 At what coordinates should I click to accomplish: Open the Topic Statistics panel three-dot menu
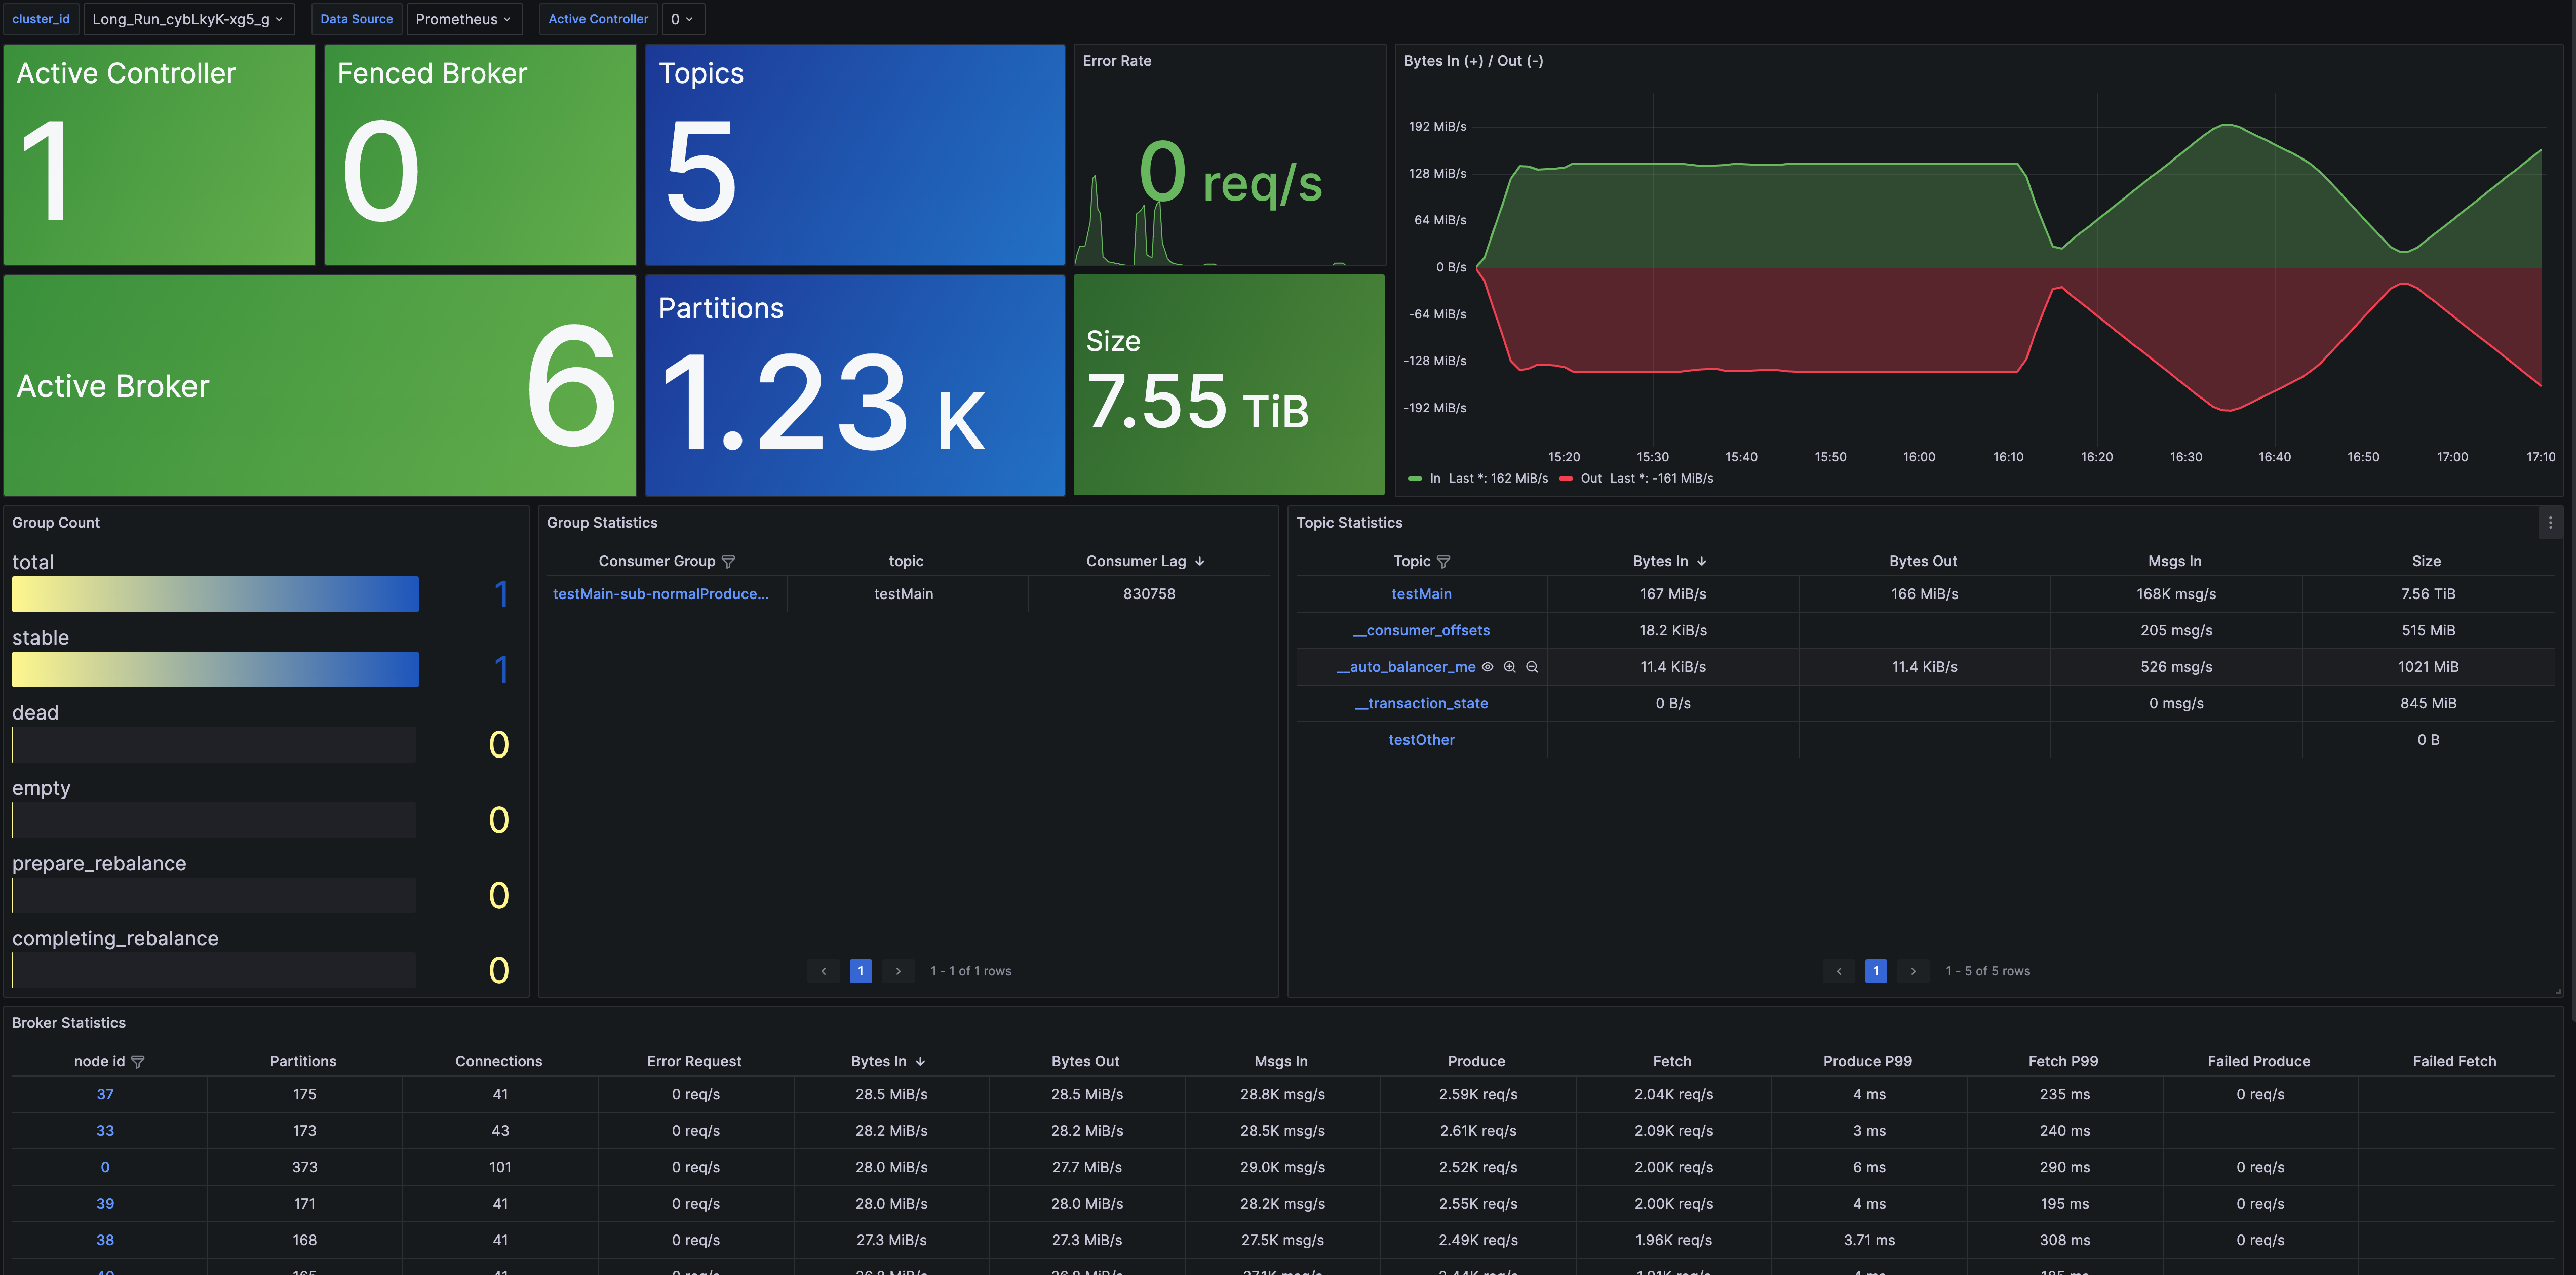[x=2550, y=523]
